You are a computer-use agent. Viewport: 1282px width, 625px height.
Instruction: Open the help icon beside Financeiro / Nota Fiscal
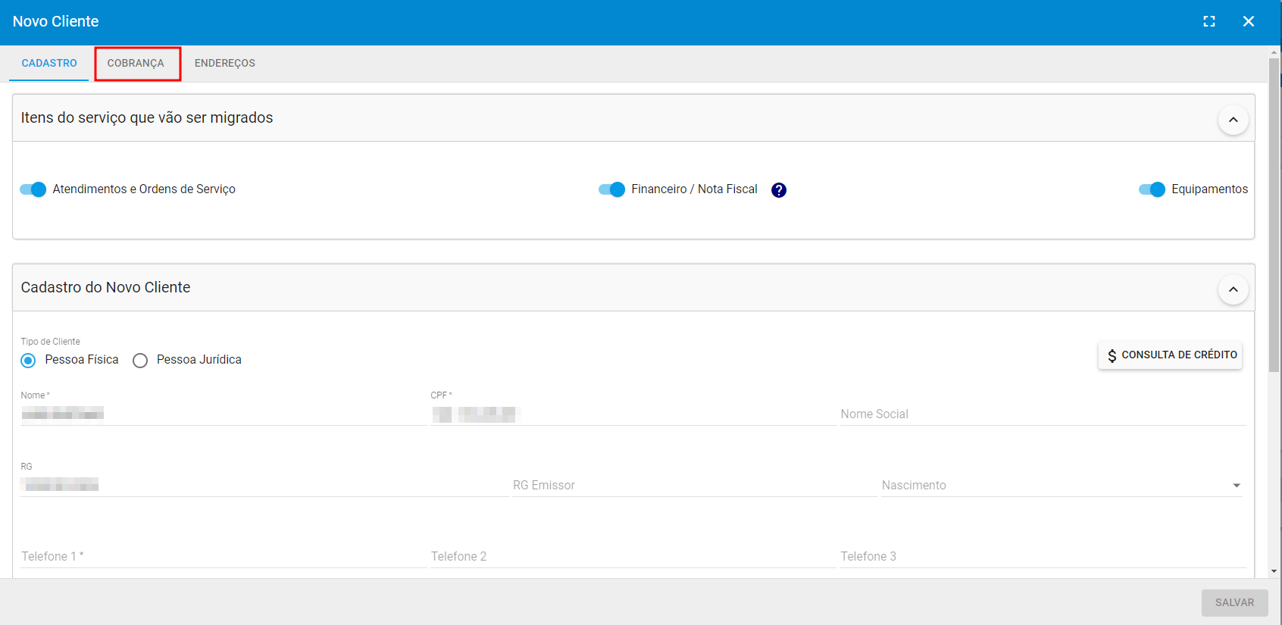point(779,190)
